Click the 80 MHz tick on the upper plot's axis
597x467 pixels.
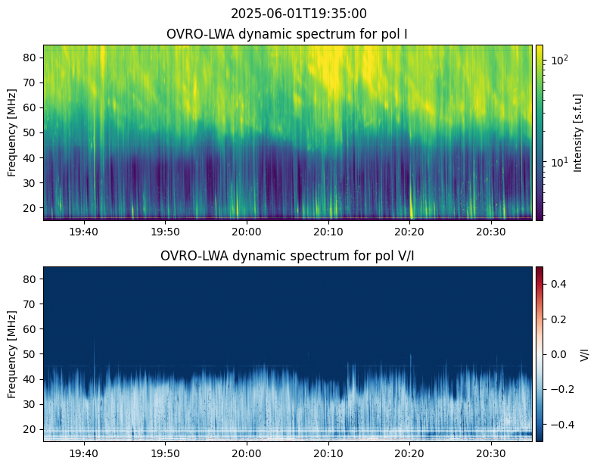point(32,58)
